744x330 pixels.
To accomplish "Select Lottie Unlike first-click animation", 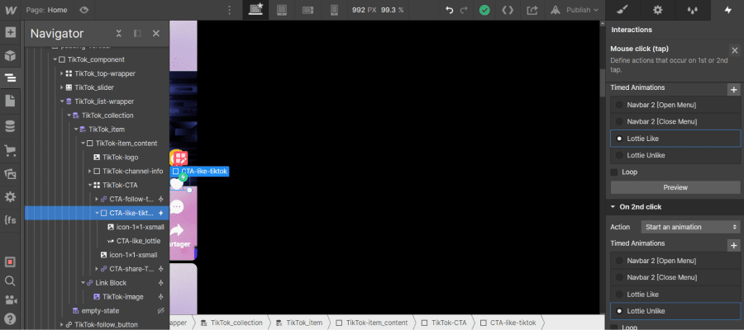I will pyautogui.click(x=675, y=155).
